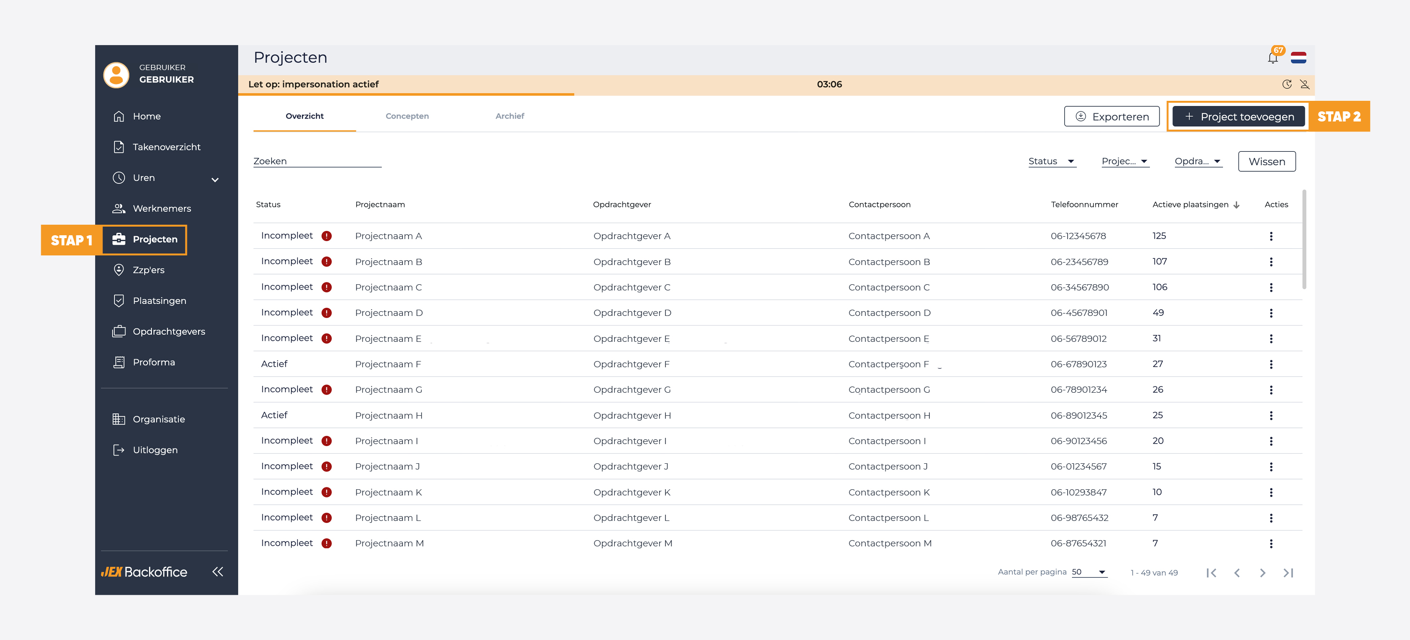1410x640 pixels.
Task: Click the Project toevoegen button
Action: (x=1239, y=116)
